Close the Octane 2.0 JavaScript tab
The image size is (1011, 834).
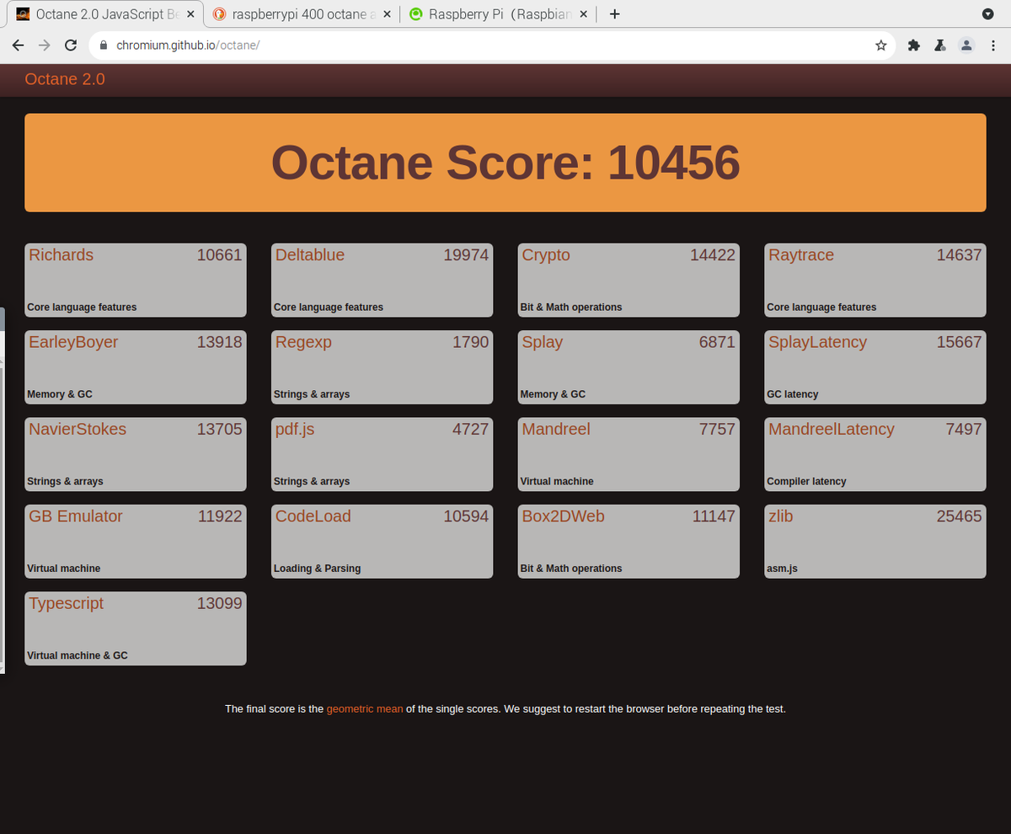190,14
